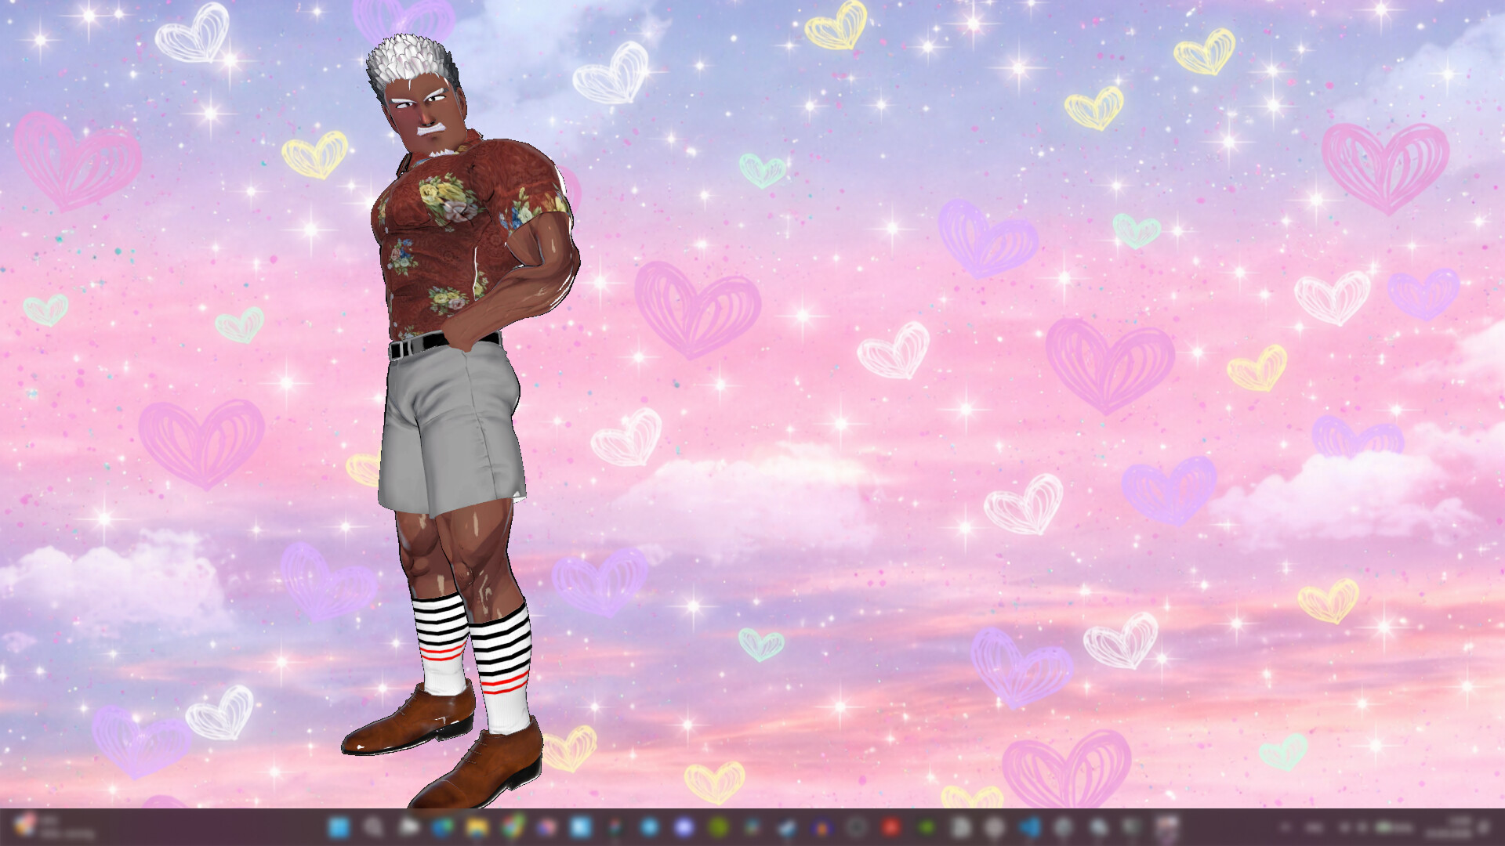
Task: Open Microsoft Edge from the taskbar
Action: tap(442, 827)
